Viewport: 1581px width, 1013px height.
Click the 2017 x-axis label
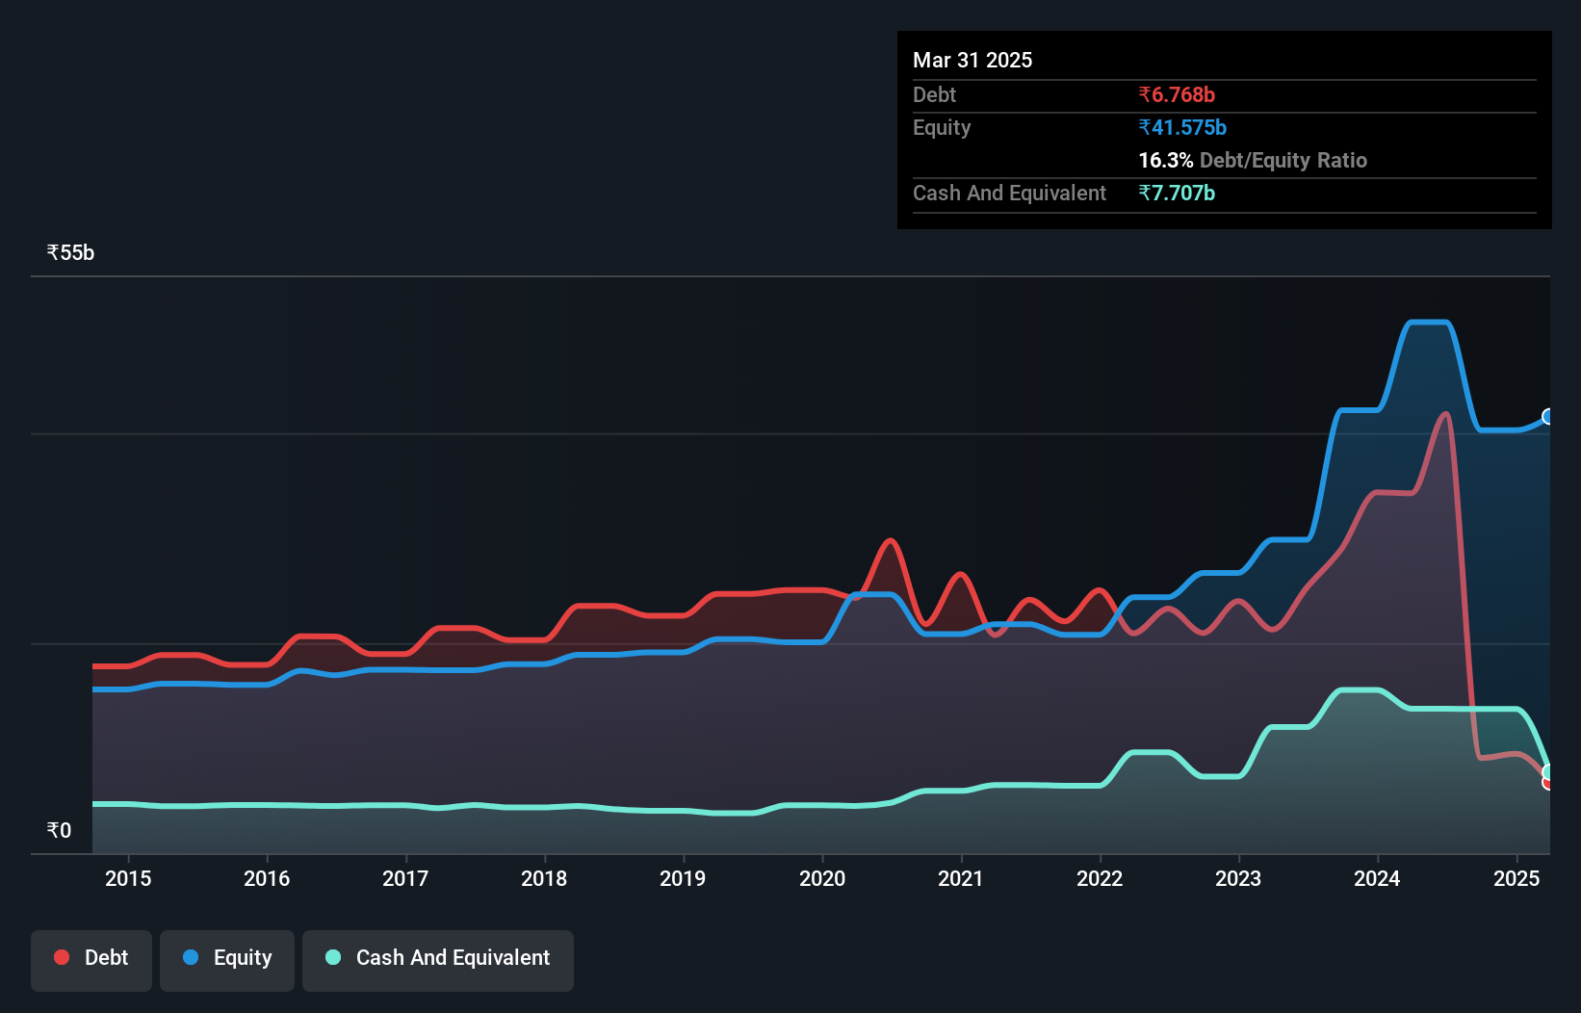pos(405,878)
